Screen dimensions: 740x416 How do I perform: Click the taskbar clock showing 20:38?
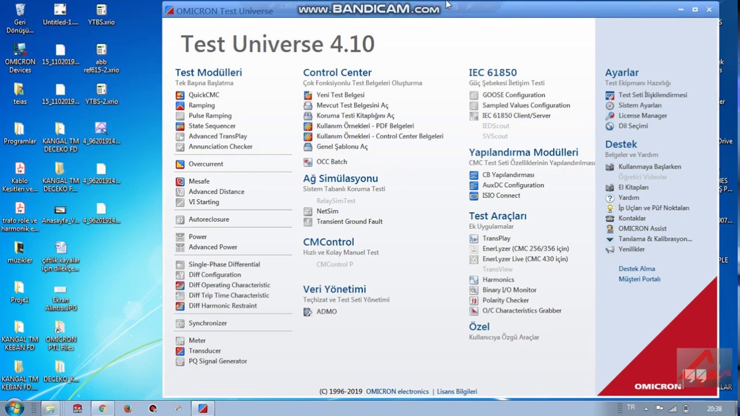[x=715, y=408]
